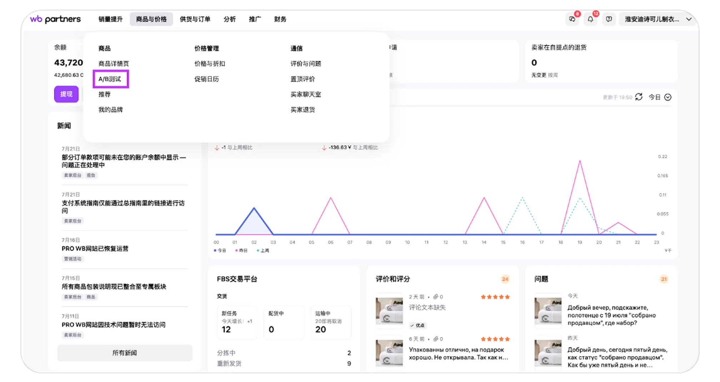Click the 所有新闻 button

[125, 353]
